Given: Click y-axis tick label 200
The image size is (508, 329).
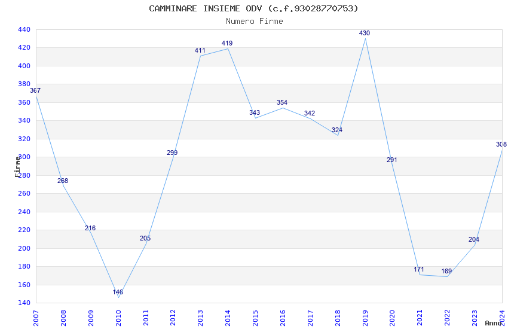Looking at the screenshot, I should (x=25, y=248).
